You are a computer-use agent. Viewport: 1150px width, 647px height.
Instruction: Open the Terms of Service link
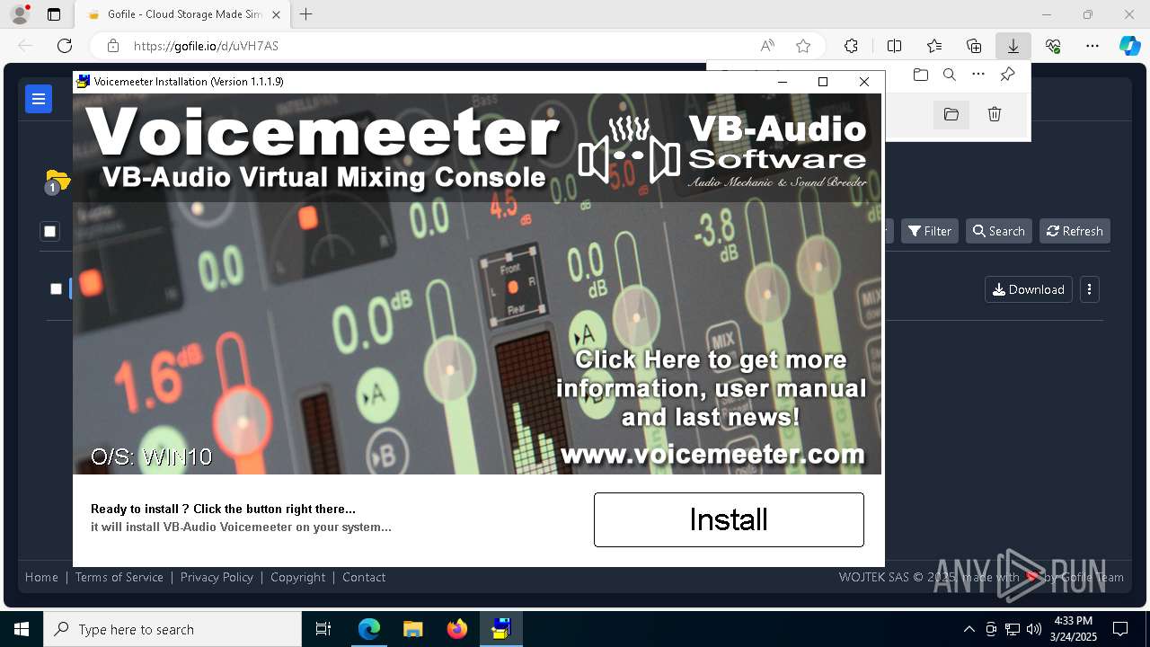pyautogui.click(x=119, y=577)
